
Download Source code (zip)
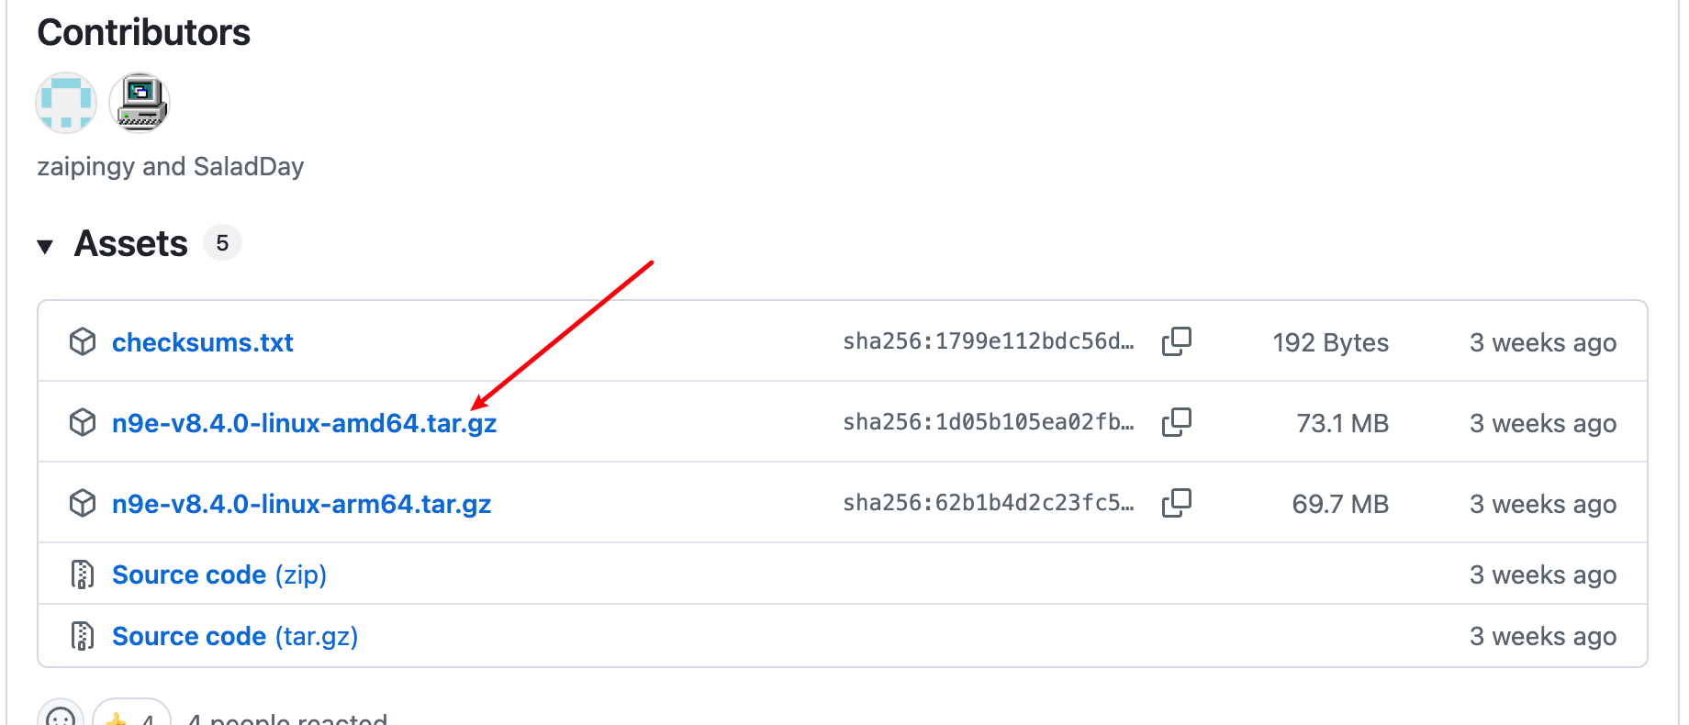tap(218, 574)
